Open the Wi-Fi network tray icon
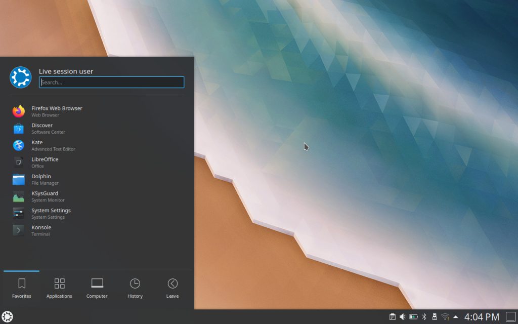Viewport: 518px width, 324px height. click(x=445, y=317)
